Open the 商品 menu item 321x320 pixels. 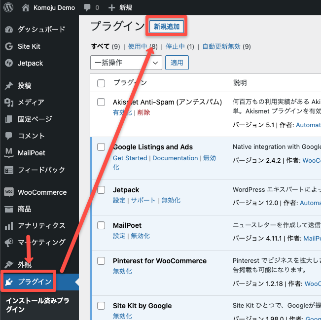39,209
